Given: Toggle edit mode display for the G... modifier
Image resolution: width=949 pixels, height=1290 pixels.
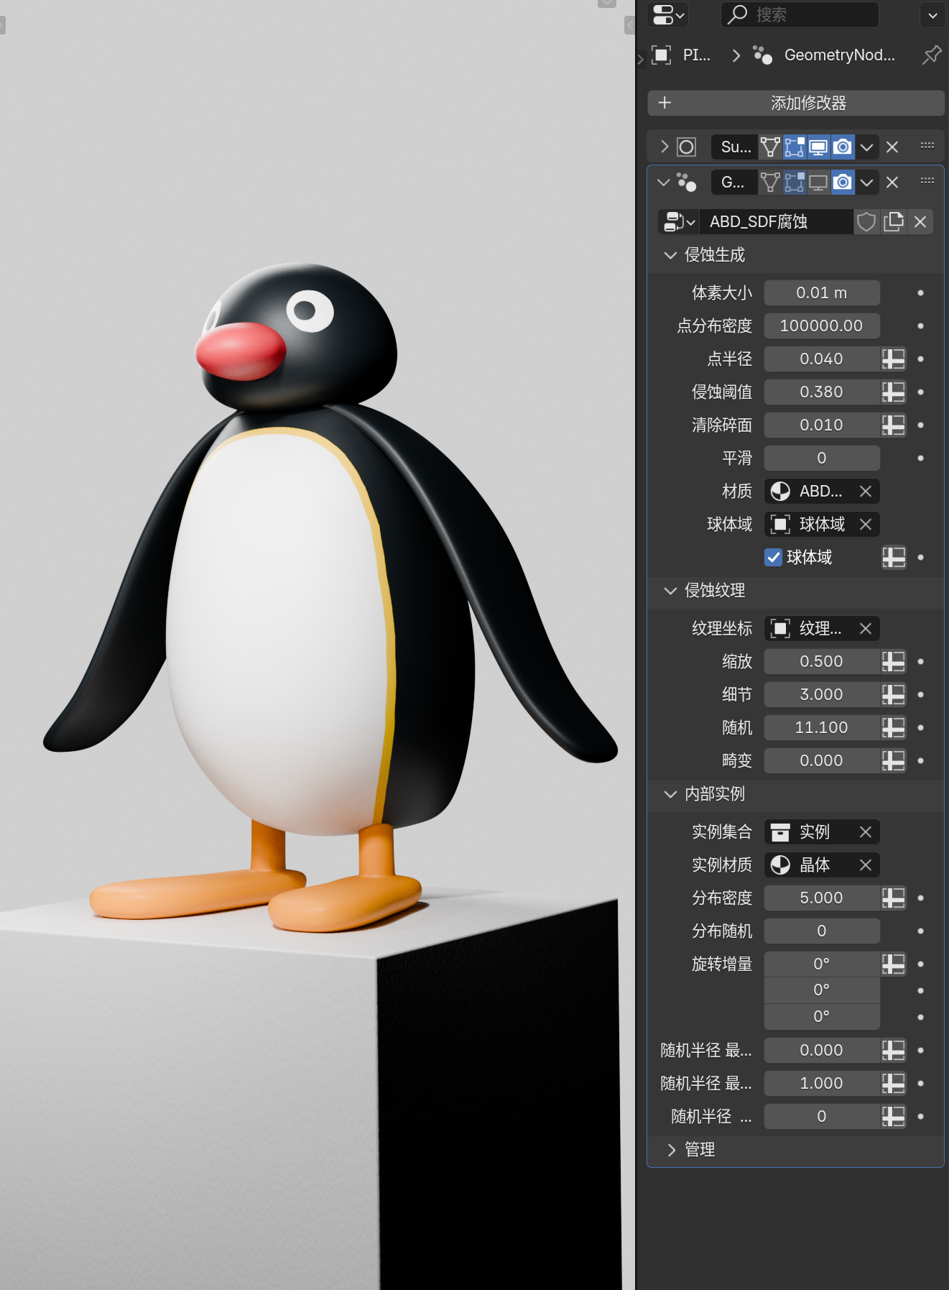Looking at the screenshot, I should click(795, 183).
